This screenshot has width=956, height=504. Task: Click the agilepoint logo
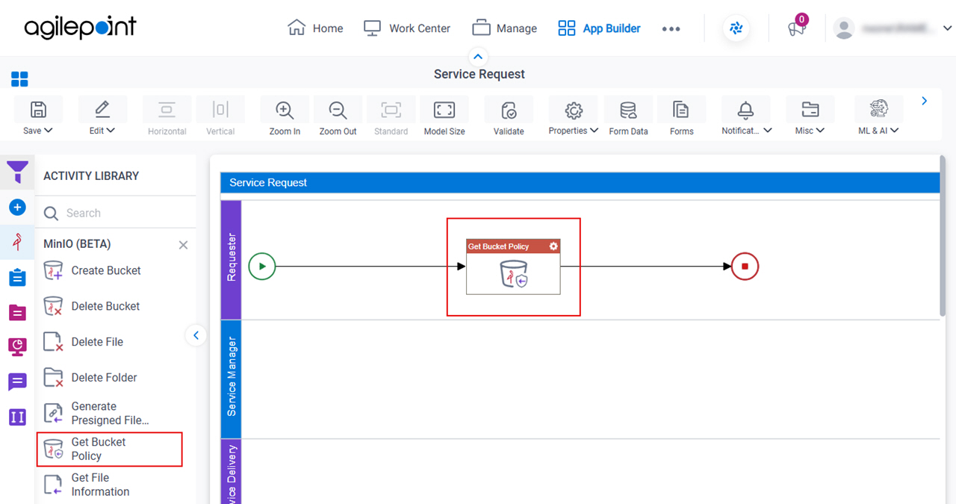81,28
